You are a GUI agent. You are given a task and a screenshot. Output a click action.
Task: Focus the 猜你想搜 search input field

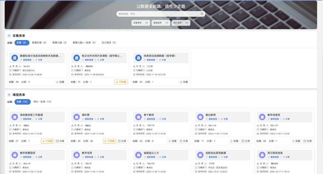click(x=158, y=14)
